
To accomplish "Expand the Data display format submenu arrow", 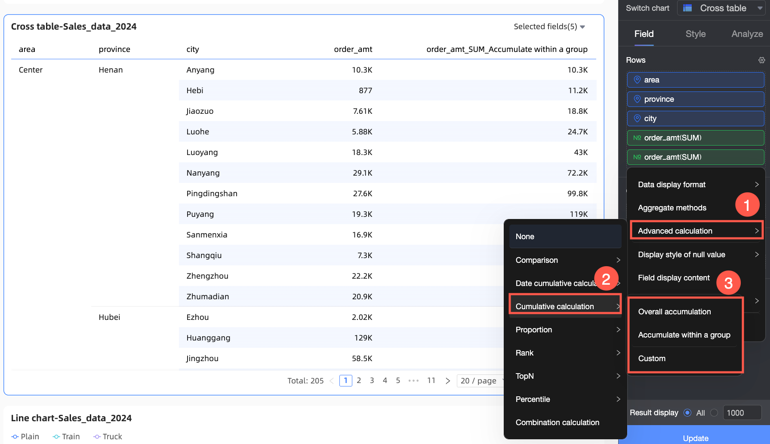I will [x=757, y=185].
